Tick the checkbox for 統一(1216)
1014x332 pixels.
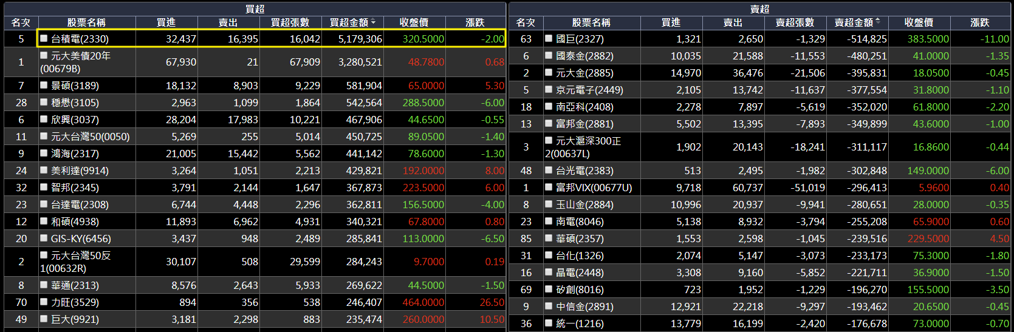(549, 324)
